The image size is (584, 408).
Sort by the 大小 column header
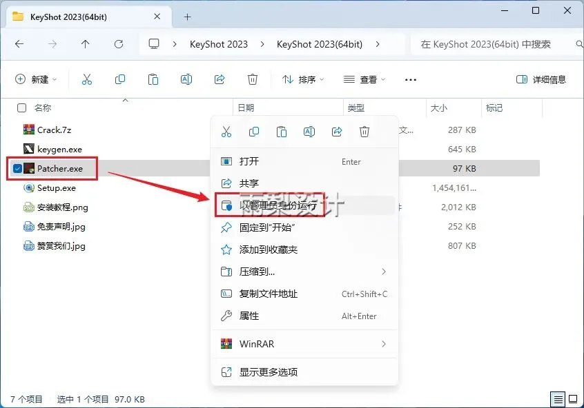(439, 108)
